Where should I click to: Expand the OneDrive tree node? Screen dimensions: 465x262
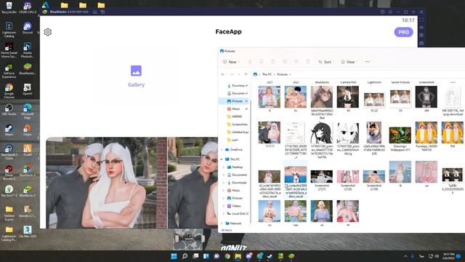[x=222, y=150]
